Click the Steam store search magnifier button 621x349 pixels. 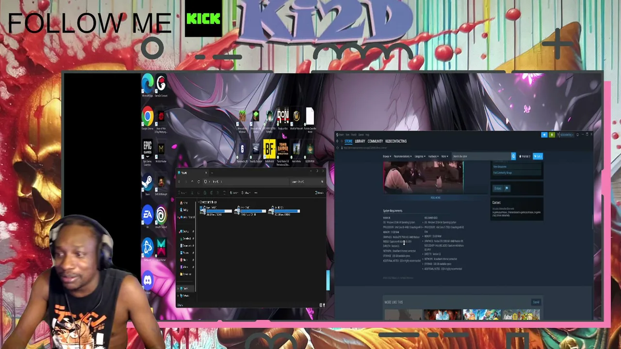[x=513, y=156]
